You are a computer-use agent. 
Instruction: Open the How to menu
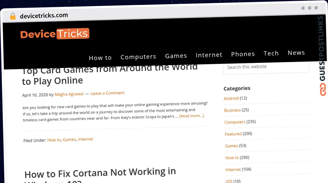(100, 58)
